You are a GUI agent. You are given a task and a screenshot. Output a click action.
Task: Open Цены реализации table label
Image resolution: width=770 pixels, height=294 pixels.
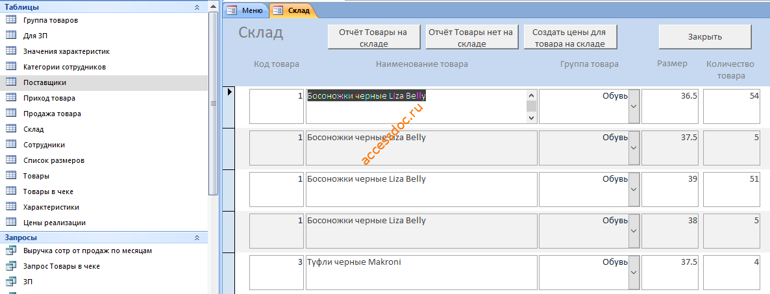(x=55, y=223)
